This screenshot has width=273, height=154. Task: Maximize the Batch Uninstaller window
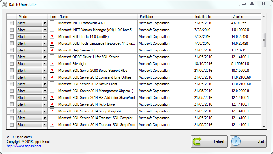pyautogui.click(x=252, y=3)
